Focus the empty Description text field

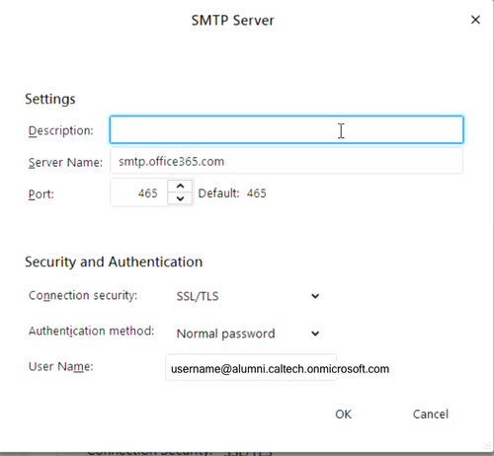click(287, 129)
